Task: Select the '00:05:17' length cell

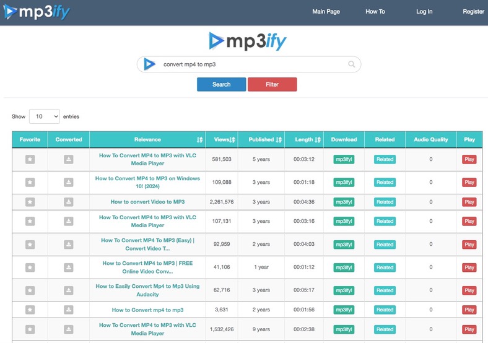Action: tap(304, 290)
